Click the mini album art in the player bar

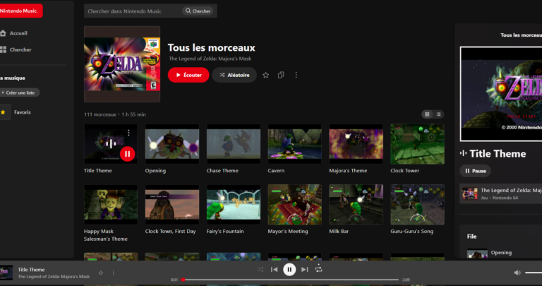(6, 273)
